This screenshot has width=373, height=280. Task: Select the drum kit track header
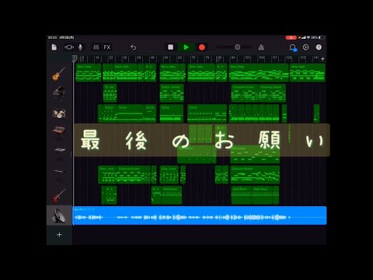click(59, 114)
